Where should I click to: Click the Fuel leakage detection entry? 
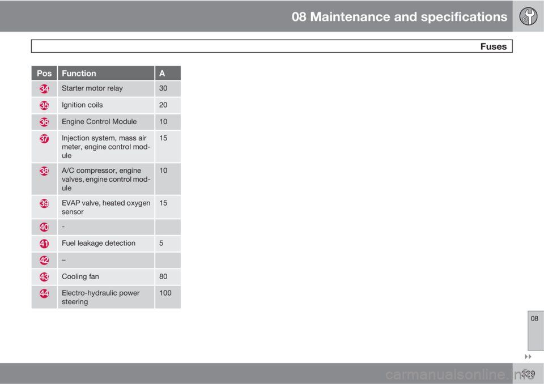[98, 244]
